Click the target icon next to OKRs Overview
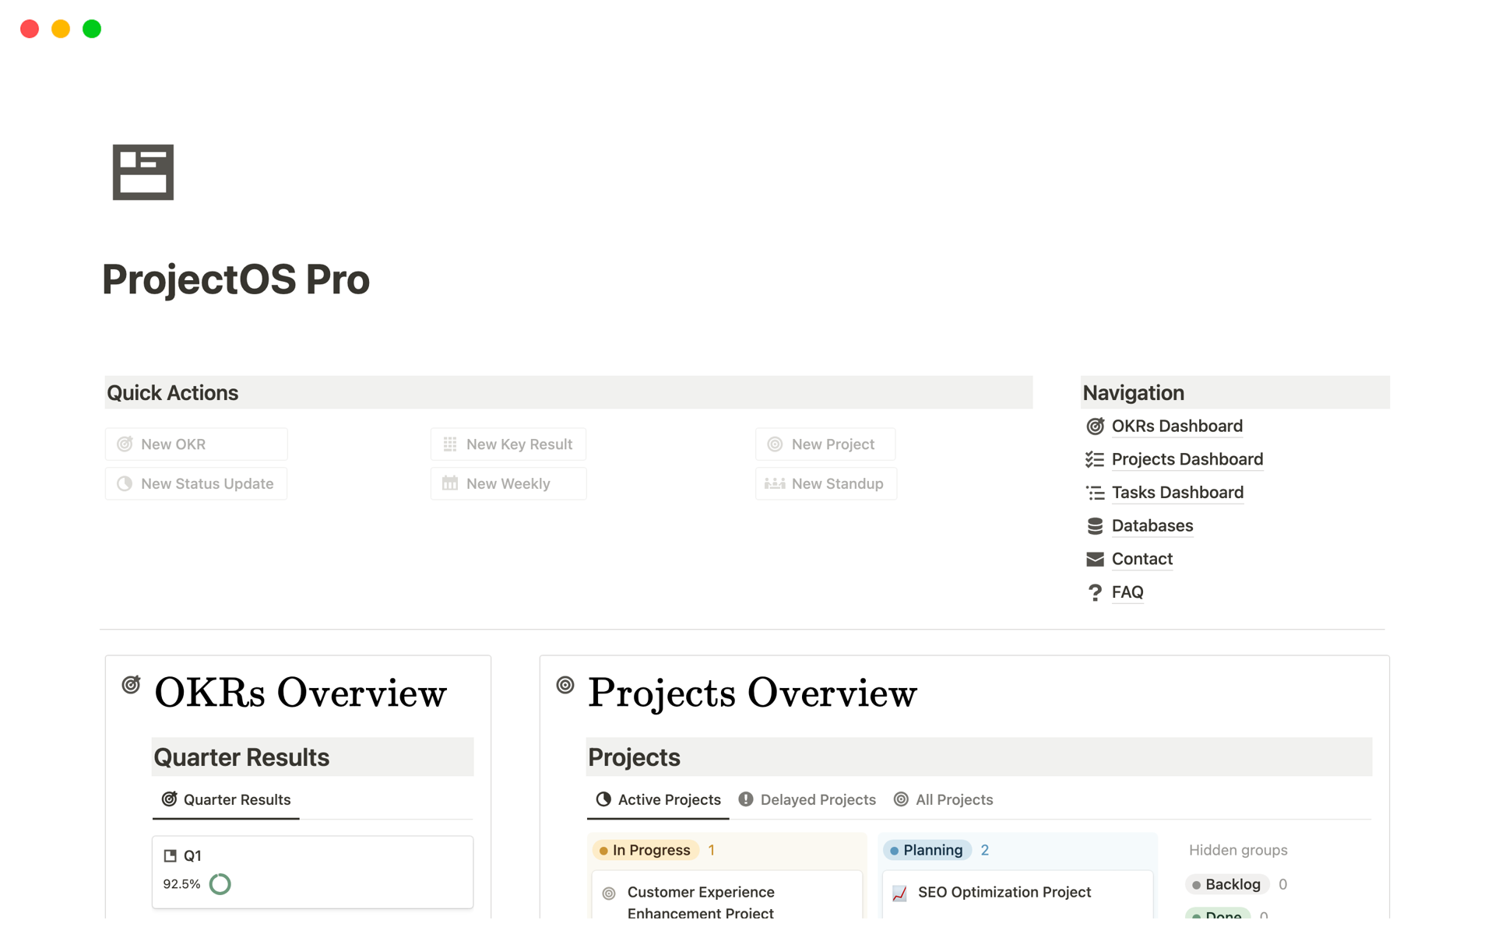Screen dimensions: 1495x934 point(131,685)
